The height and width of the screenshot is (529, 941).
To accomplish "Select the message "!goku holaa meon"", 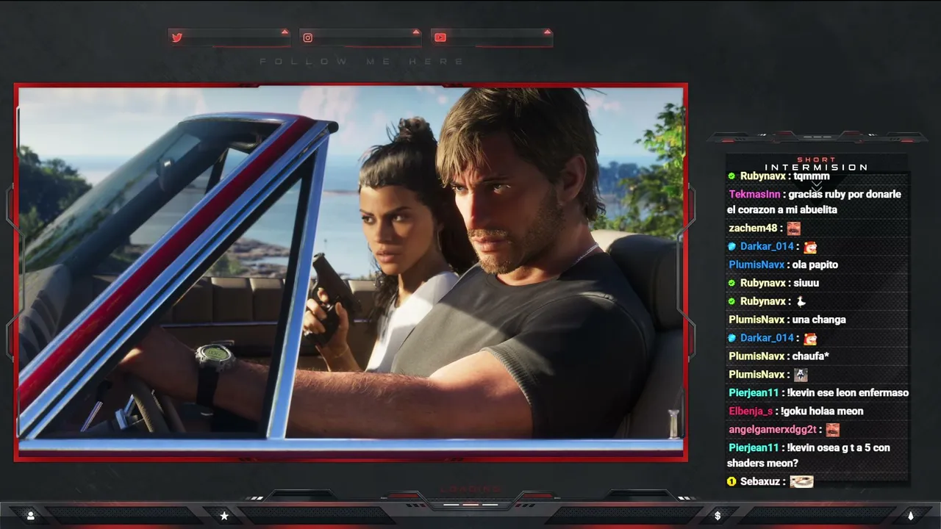I will click(x=821, y=411).
